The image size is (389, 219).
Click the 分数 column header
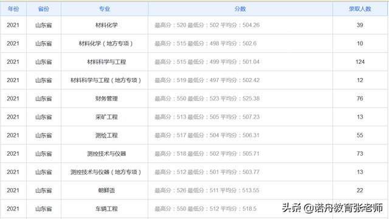click(240, 9)
